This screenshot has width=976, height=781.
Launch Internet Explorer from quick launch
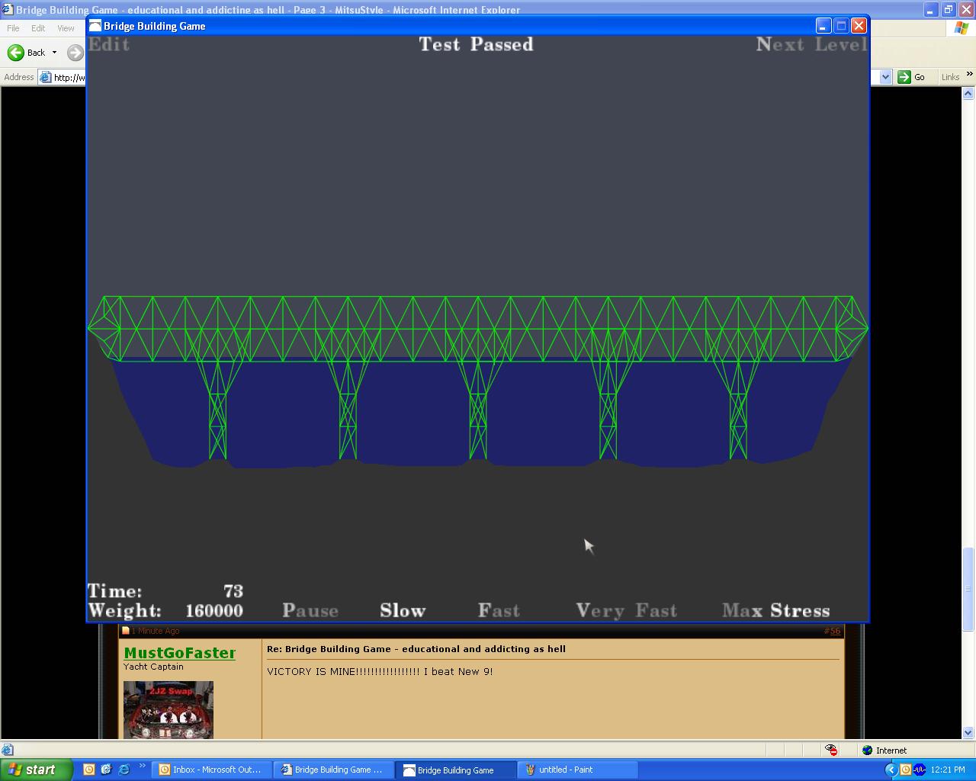click(124, 770)
